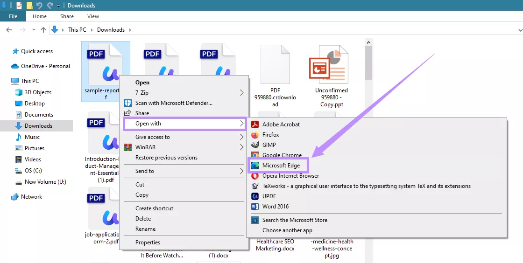Open the Quick Access Toolbar customize dropdown

click(x=59, y=6)
